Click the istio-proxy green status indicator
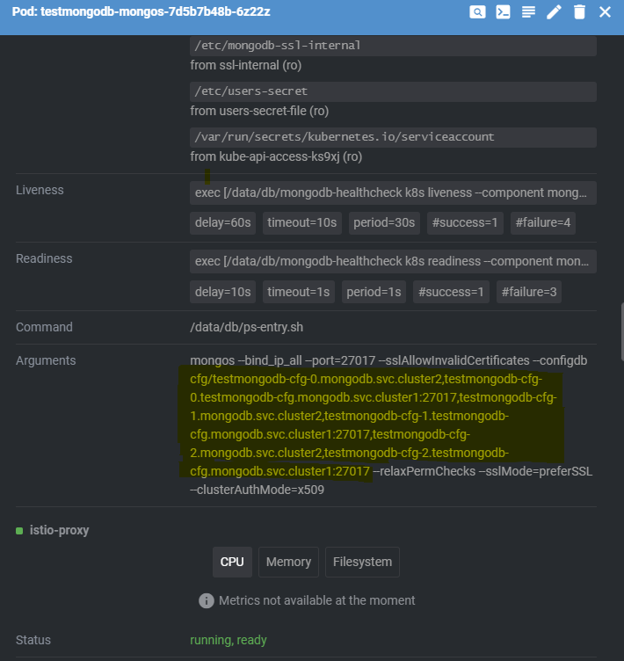Screen dimensions: 624x661 [x=19, y=531]
